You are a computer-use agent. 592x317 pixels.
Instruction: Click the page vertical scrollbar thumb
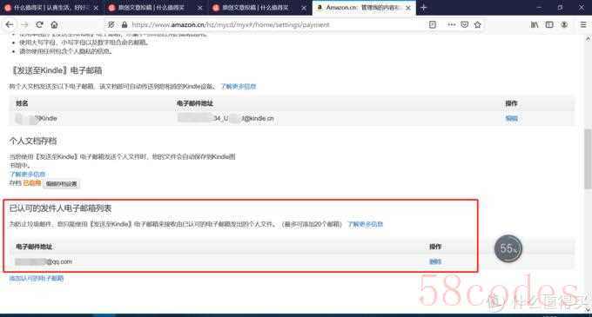click(x=588, y=158)
